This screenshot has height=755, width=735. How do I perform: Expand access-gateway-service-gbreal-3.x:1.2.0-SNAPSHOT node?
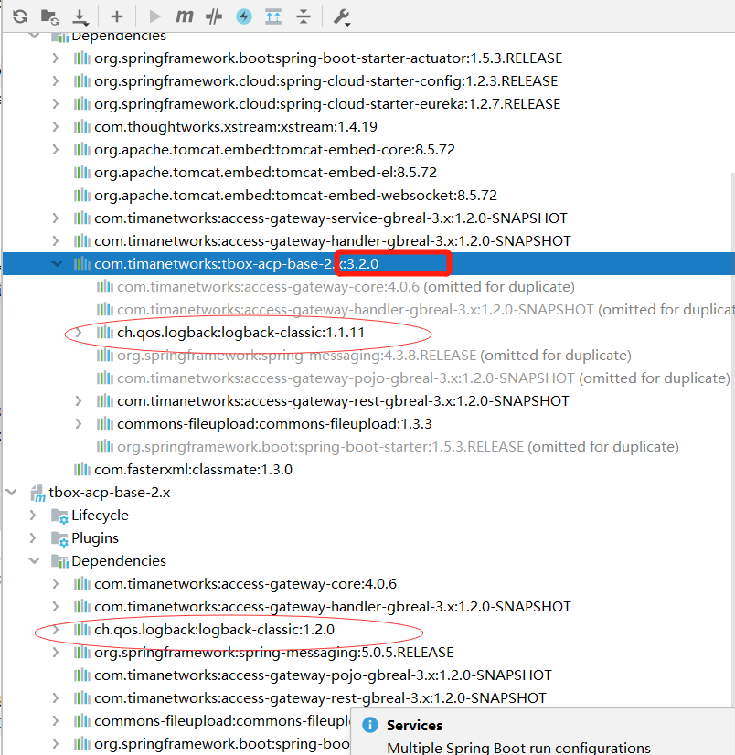(x=56, y=218)
